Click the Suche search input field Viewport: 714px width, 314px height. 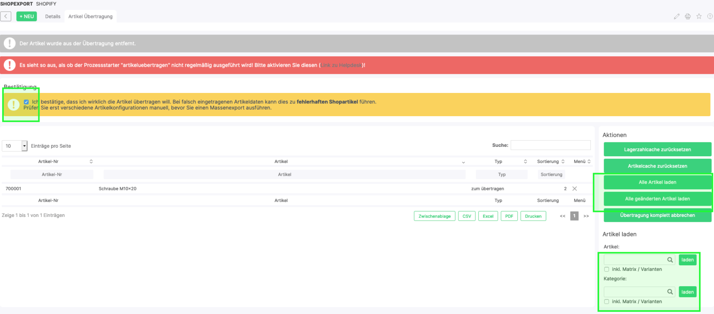click(x=550, y=145)
